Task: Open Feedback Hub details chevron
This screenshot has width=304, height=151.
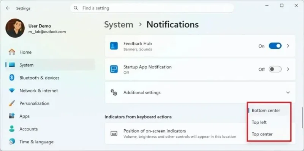Action: tap(288, 46)
